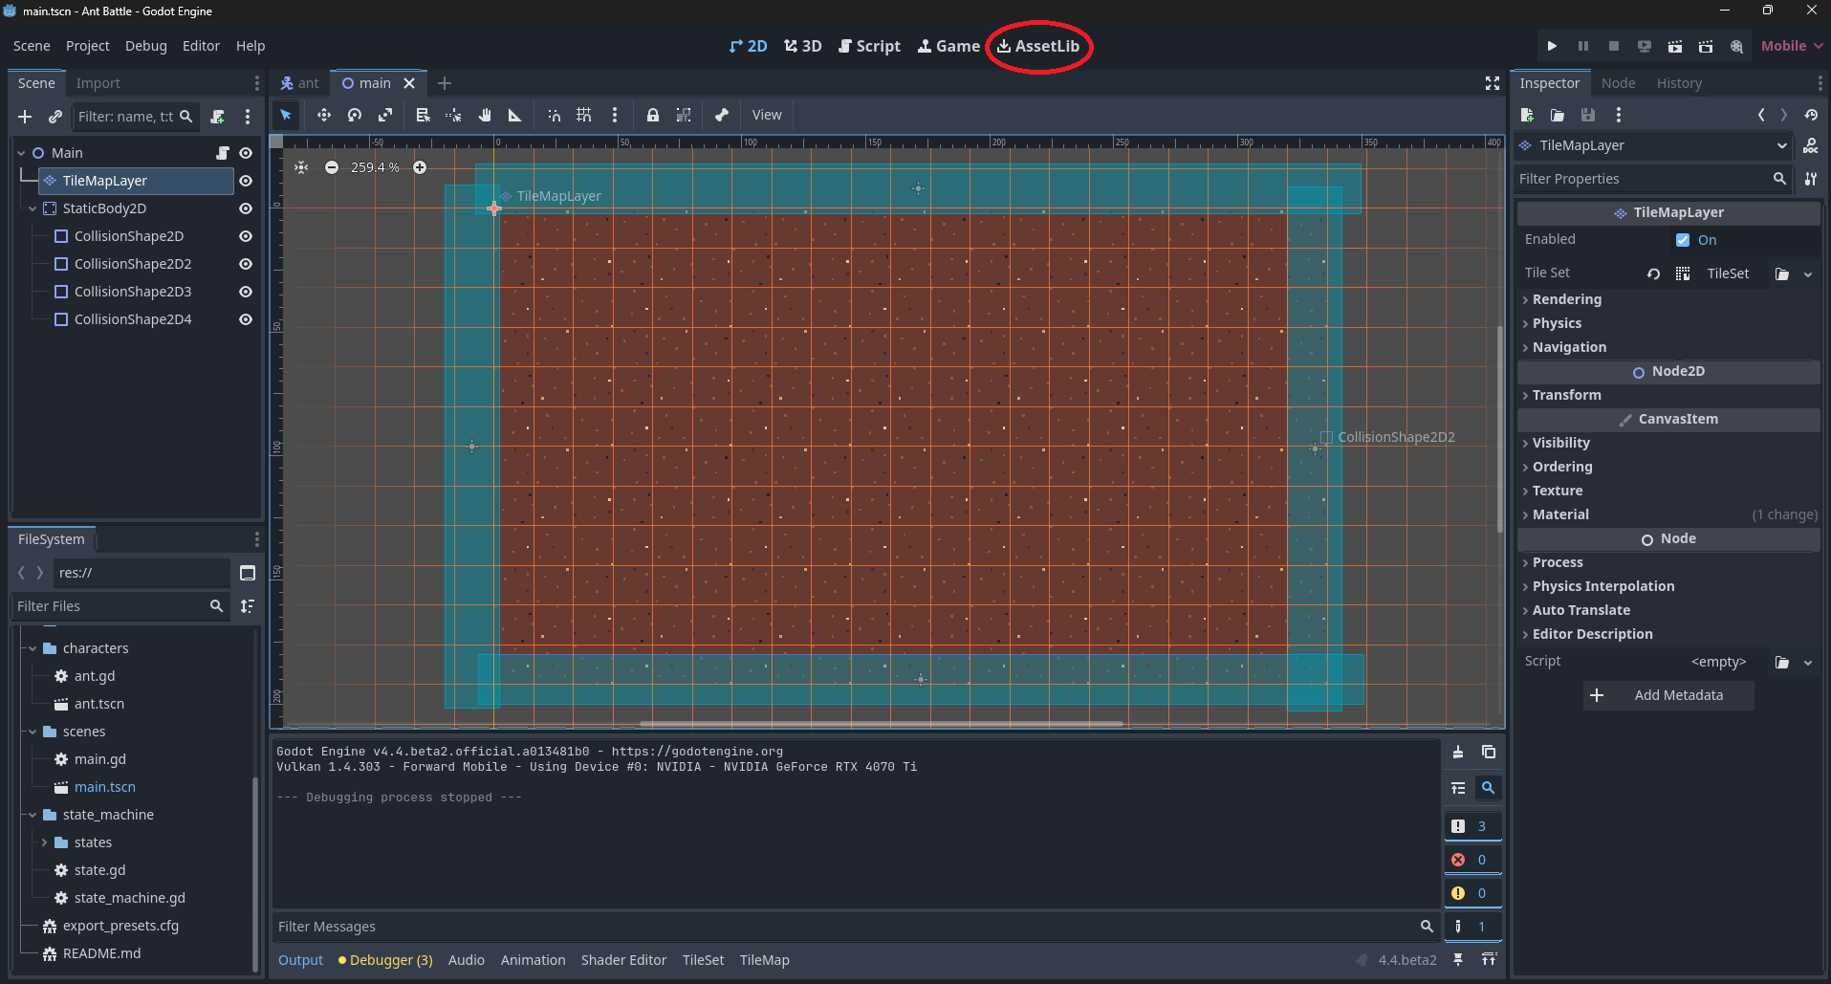
Task: Click the Filter Properties search field
Action: [x=1653, y=179]
